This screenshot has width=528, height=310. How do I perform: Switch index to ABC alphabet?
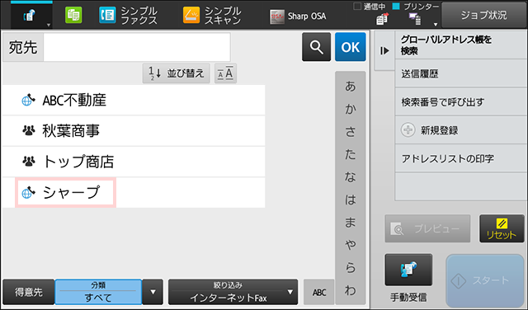click(319, 292)
